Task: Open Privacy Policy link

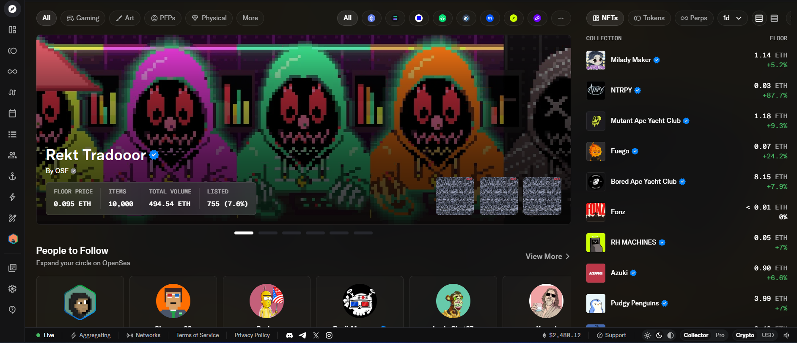Action: click(x=252, y=335)
